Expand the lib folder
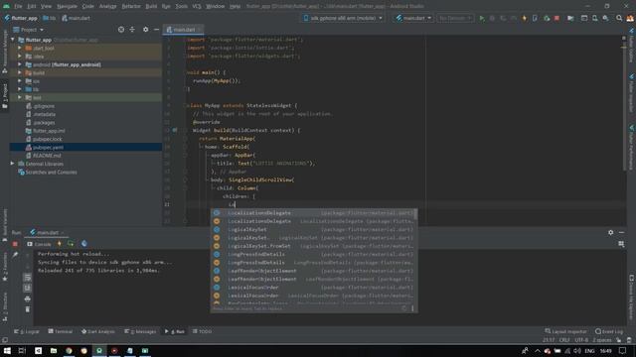636x357 pixels. (x=20, y=89)
